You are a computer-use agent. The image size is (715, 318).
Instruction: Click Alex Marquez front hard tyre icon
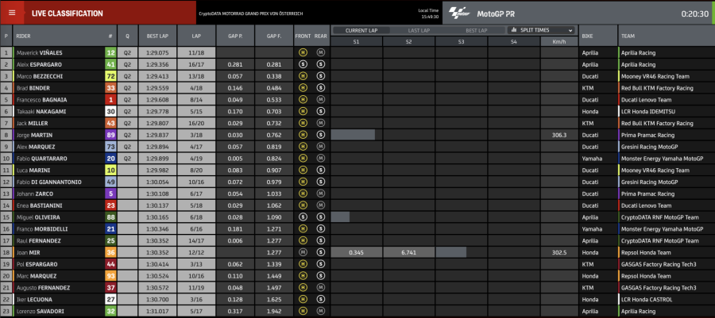[x=302, y=147]
